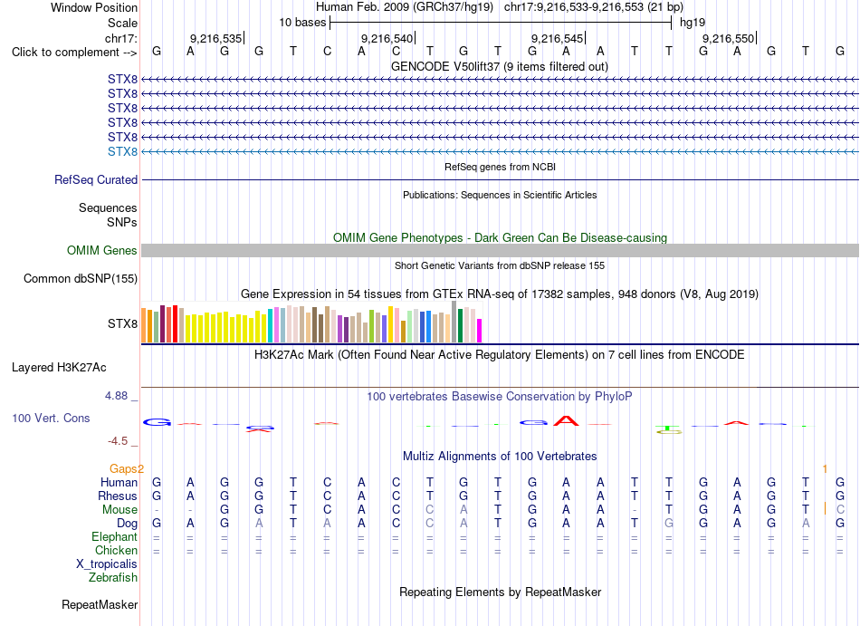The image size is (860, 626).
Task: Click the Click to complement arrow label
Action: pos(74,53)
